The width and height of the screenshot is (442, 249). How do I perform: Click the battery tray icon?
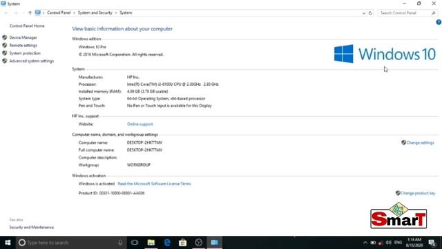click(373, 243)
